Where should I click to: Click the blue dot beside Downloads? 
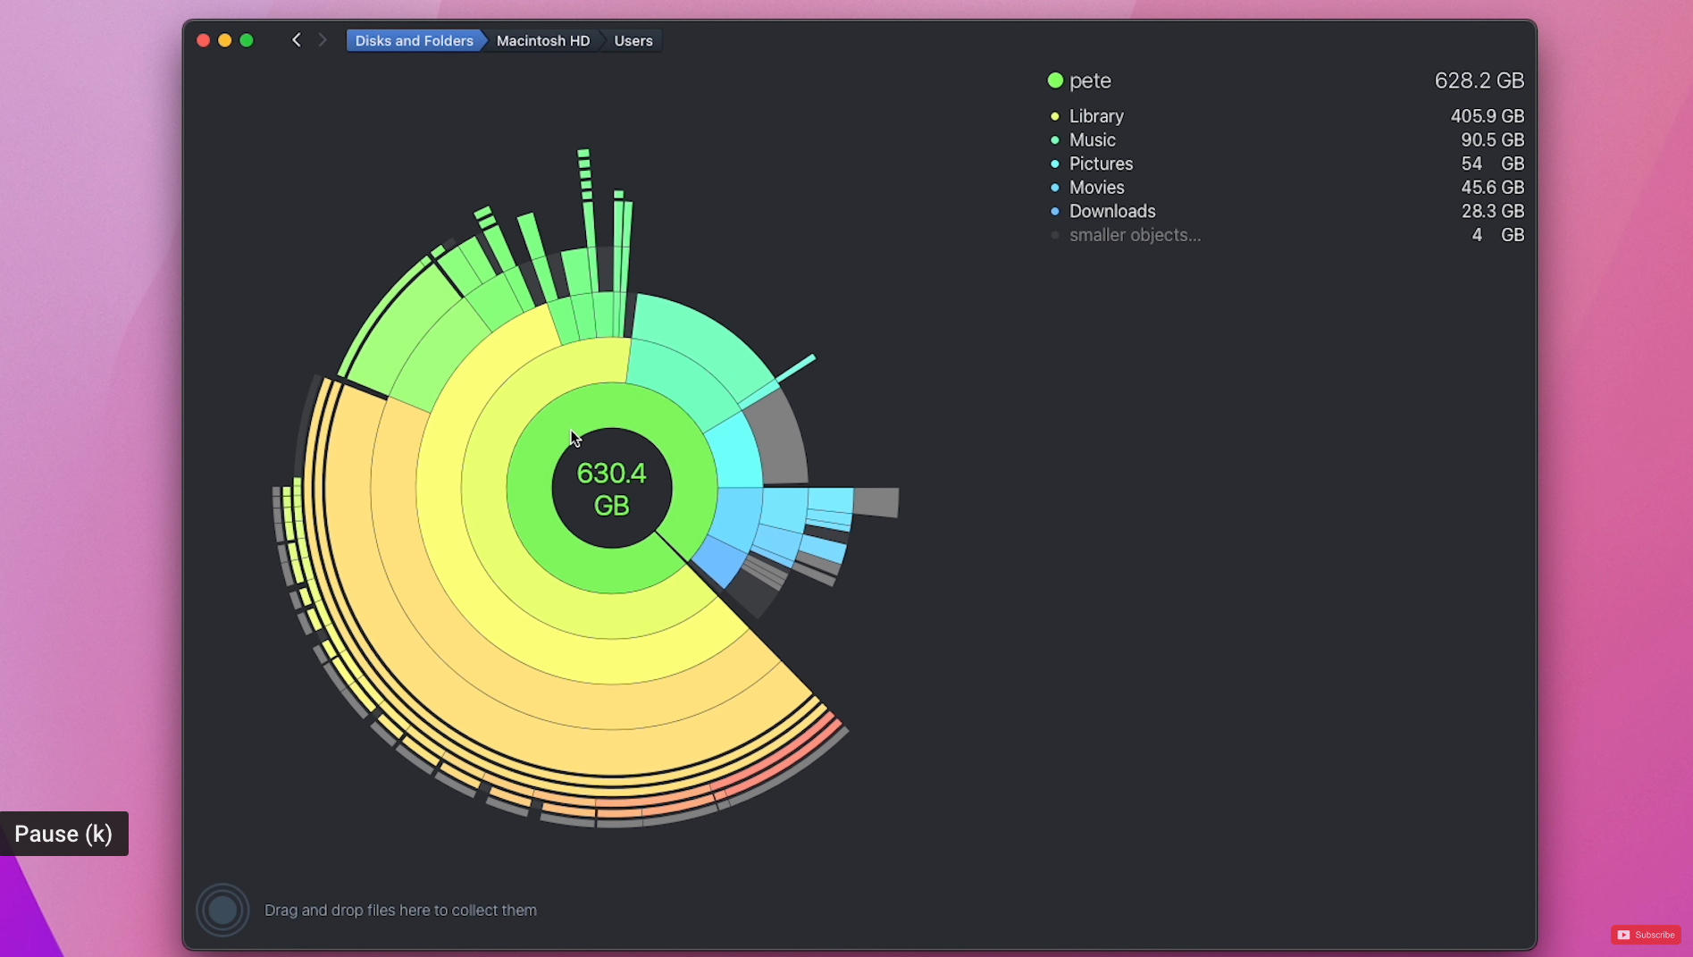[1055, 212]
